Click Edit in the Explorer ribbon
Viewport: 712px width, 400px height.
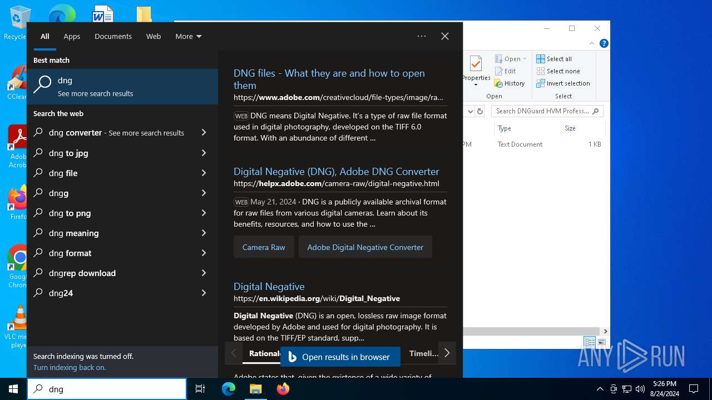tap(505, 71)
